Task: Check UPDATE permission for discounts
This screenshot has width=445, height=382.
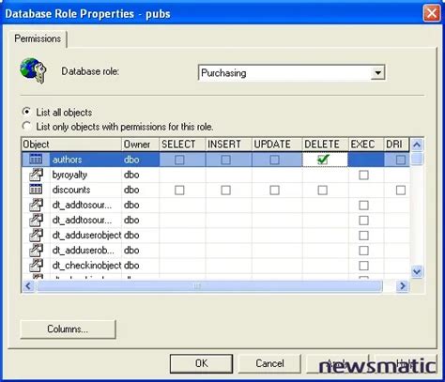Action: [274, 191]
